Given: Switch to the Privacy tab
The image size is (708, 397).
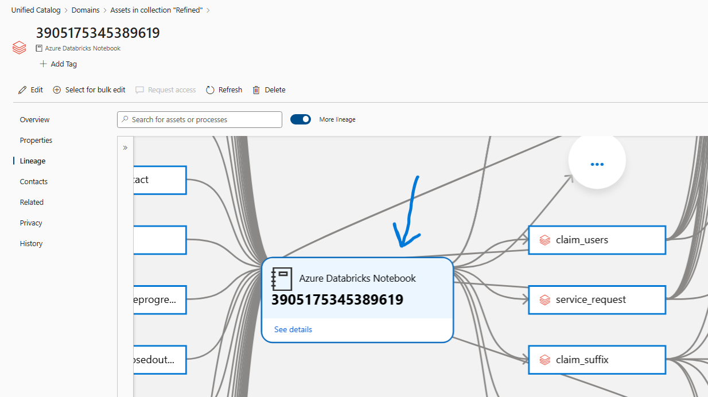Looking at the screenshot, I should tap(31, 223).
